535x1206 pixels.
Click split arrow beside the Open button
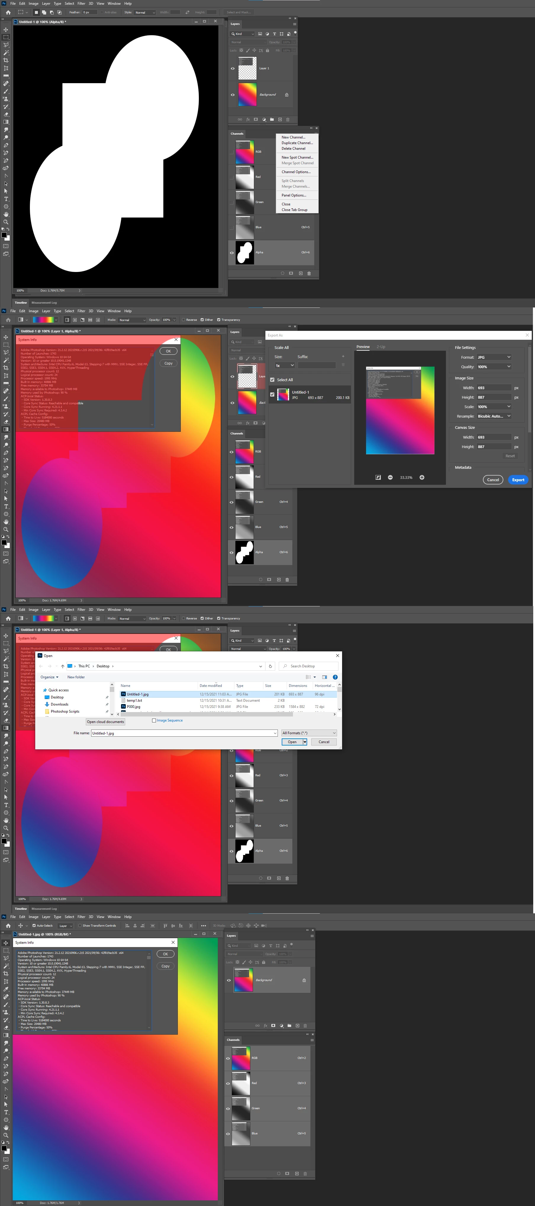click(305, 742)
